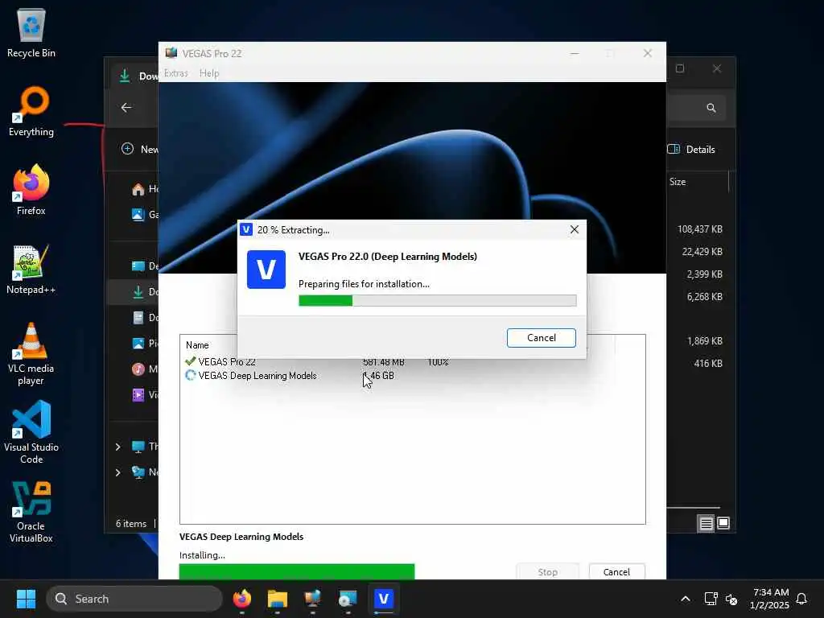This screenshot has height=618, width=824.
Task: Show hidden system tray icons chevron
Action: [x=686, y=599]
